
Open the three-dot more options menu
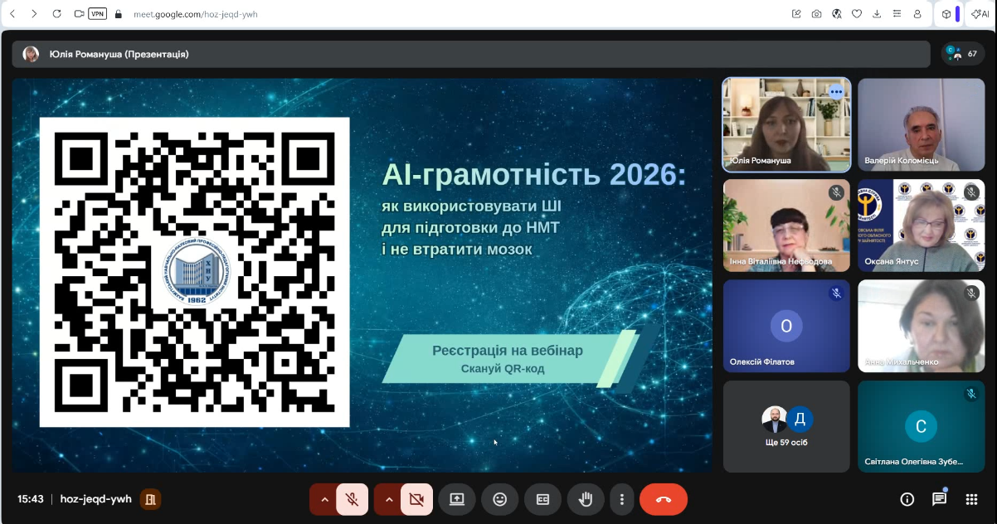point(622,499)
